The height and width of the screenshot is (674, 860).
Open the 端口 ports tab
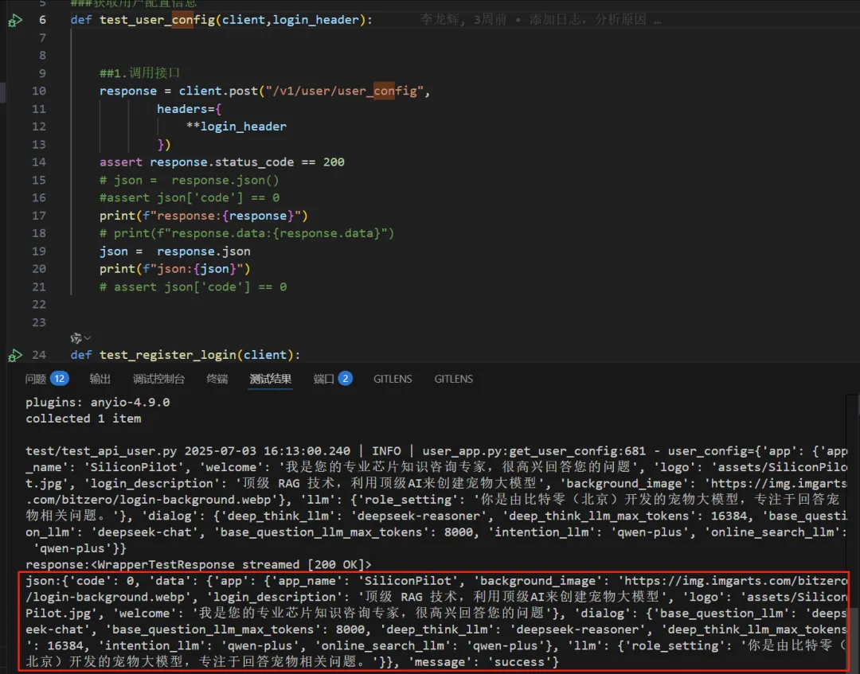tap(323, 379)
